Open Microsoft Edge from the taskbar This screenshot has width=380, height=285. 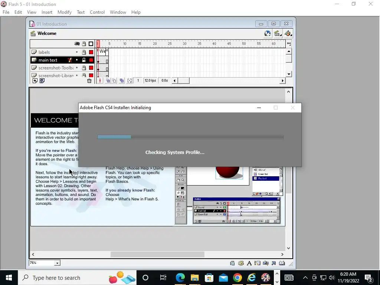coord(180,278)
